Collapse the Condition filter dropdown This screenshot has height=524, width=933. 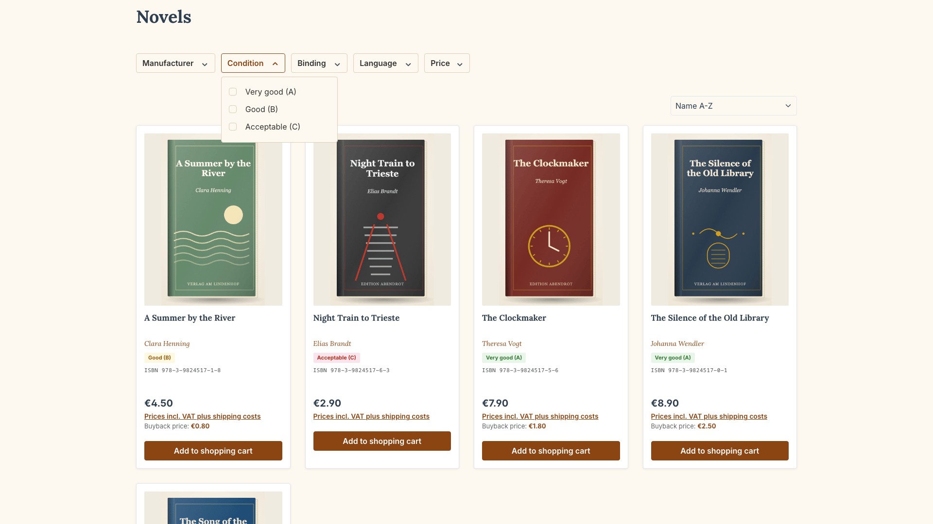253,63
